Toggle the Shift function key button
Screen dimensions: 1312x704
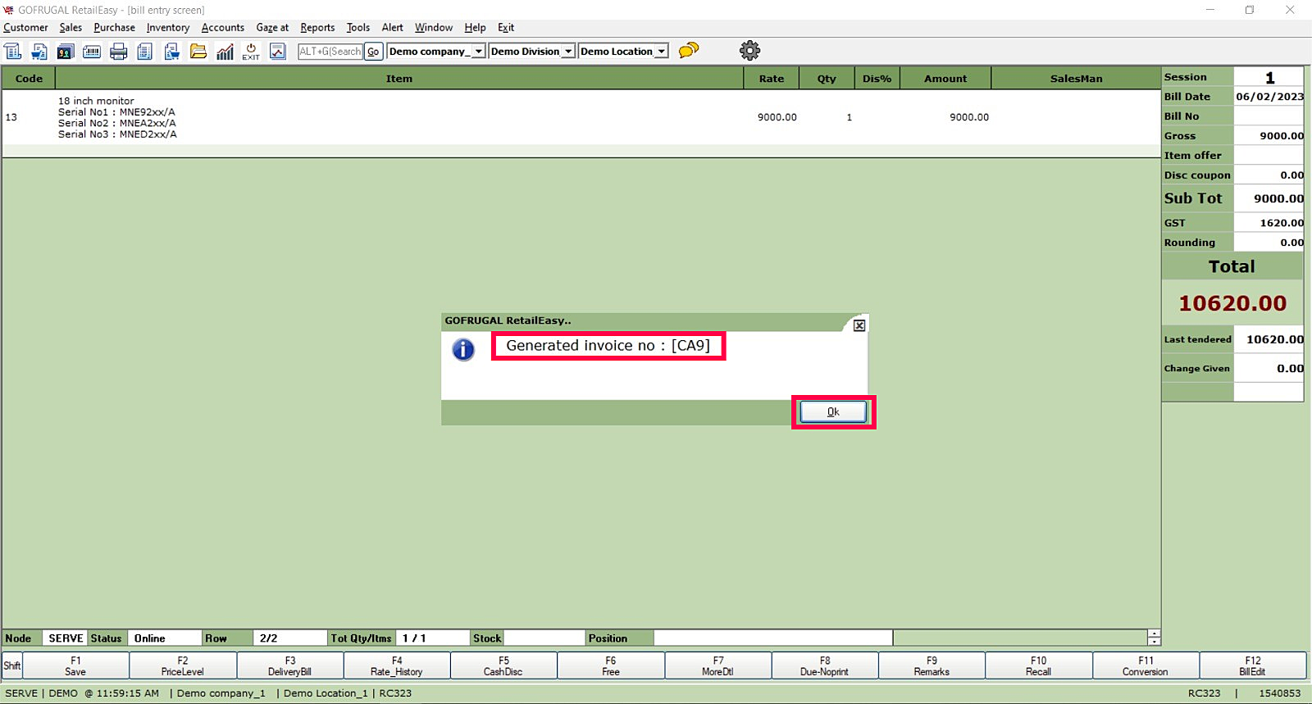pyautogui.click(x=12, y=665)
